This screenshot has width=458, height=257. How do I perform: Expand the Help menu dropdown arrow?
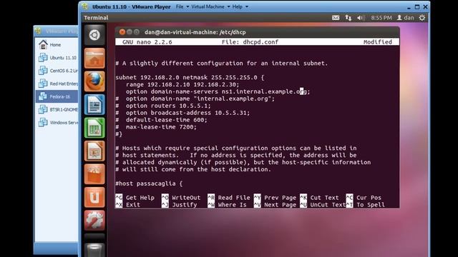(246, 6)
